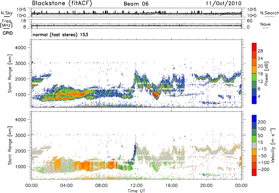Select the "Beam 06" header text
The width and height of the screenshot is (279, 193).
[x=136, y=4]
